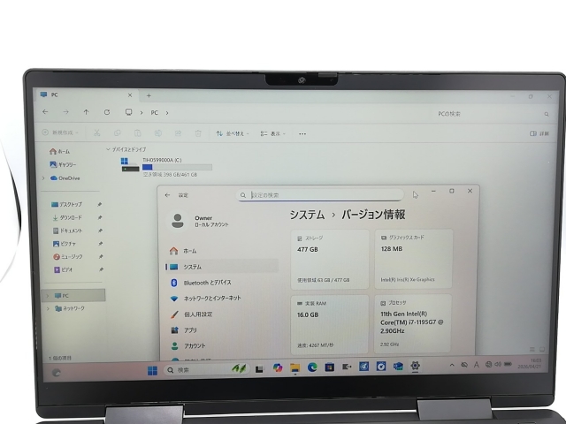Click システム breadcrumb link in Settings

click(x=307, y=215)
